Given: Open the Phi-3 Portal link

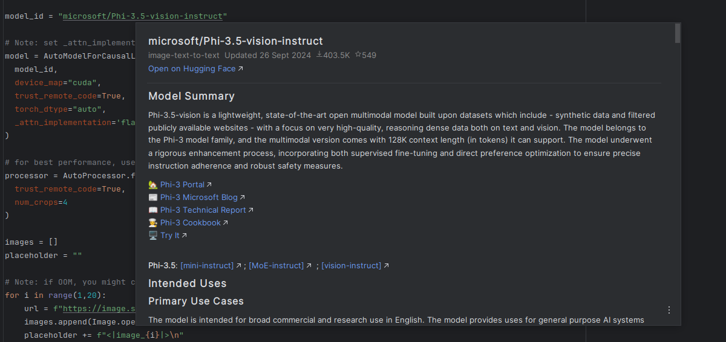Looking at the screenshot, I should point(182,185).
